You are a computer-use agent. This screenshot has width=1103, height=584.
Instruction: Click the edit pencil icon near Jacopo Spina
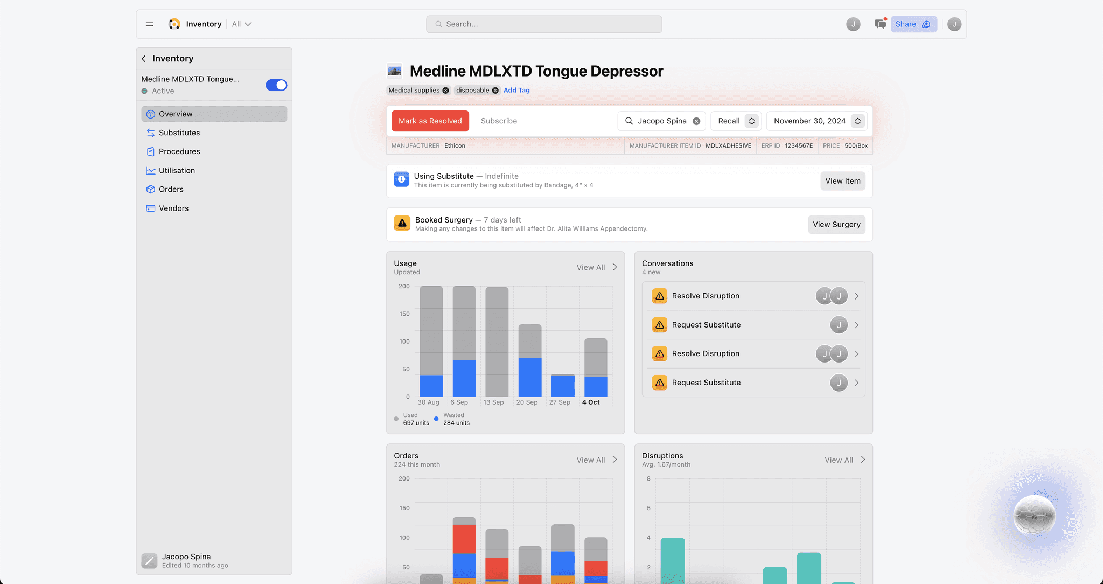pos(149,561)
